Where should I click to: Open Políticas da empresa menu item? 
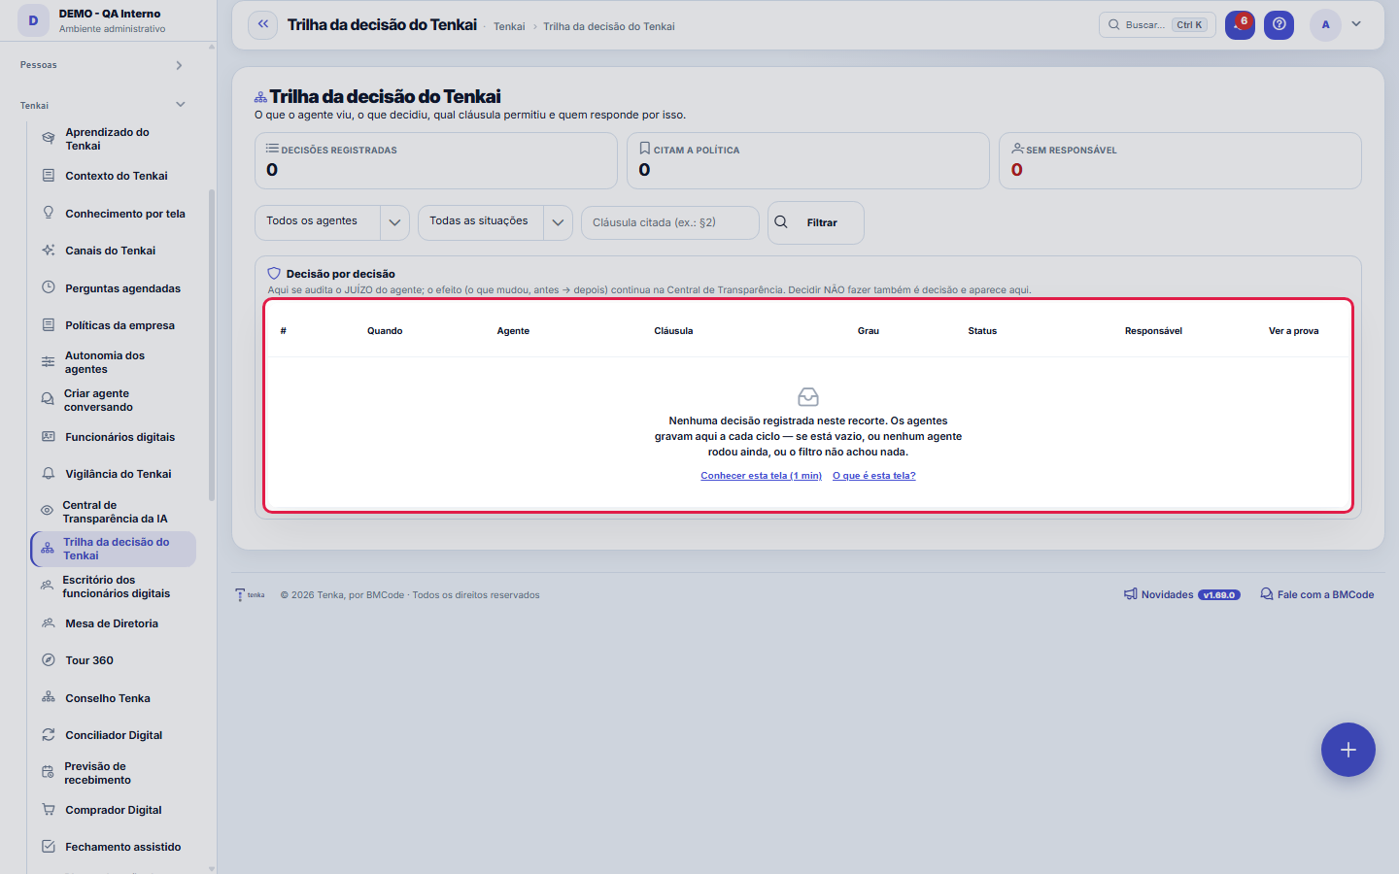(x=113, y=325)
